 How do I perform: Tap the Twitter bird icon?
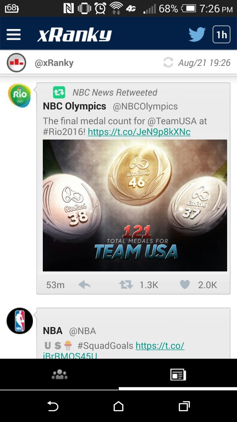point(197,34)
